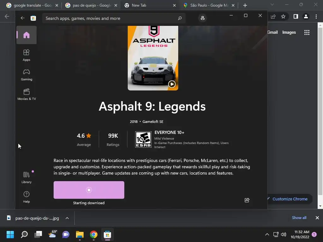Close the google translate tab

point(57,5)
